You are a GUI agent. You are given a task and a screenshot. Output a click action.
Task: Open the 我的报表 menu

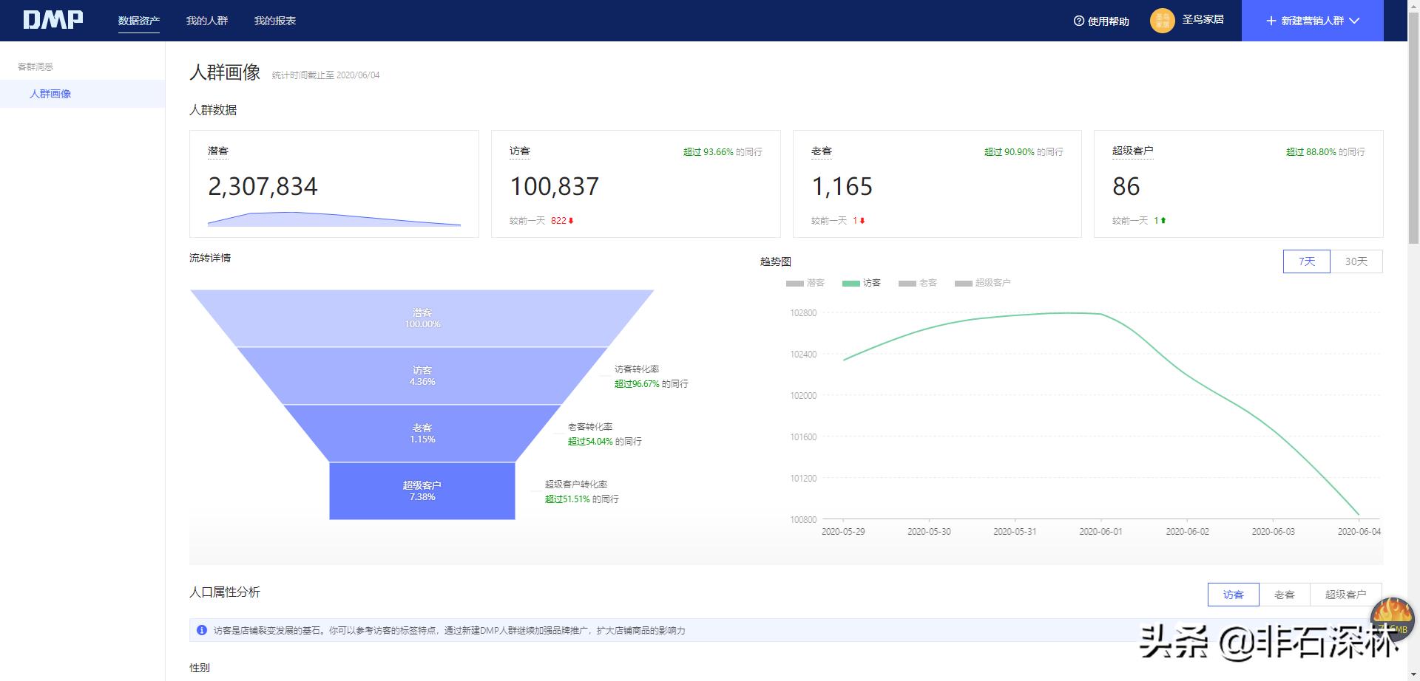tap(275, 21)
